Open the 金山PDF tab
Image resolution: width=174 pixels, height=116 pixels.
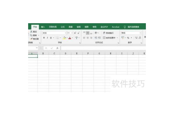104,27
